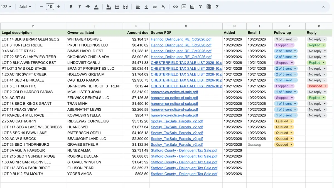Viewport: 334px width, 188px height.
Task: Click the table views icon
Action: (x=209, y=7)
